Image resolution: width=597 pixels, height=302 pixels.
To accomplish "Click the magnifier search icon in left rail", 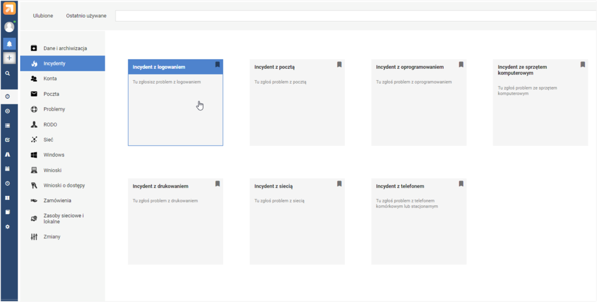I will (7, 73).
